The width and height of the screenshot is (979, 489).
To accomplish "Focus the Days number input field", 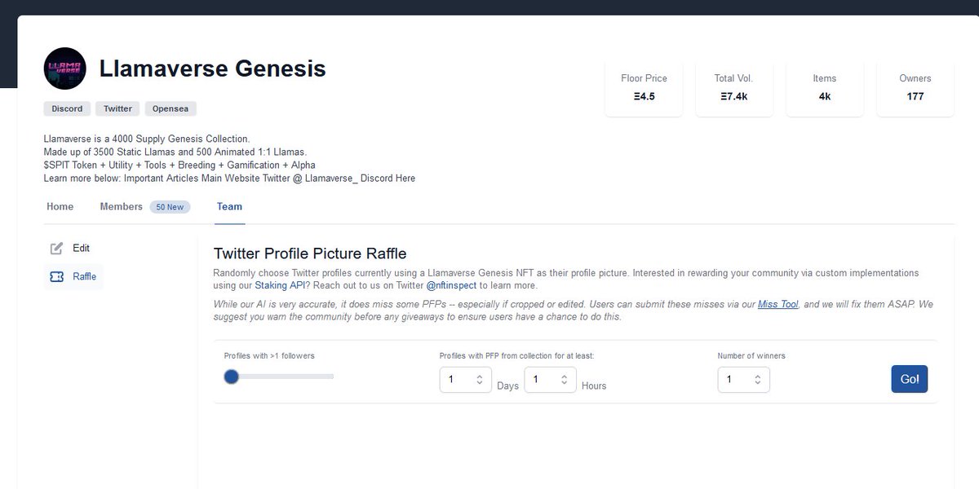I will coord(466,380).
